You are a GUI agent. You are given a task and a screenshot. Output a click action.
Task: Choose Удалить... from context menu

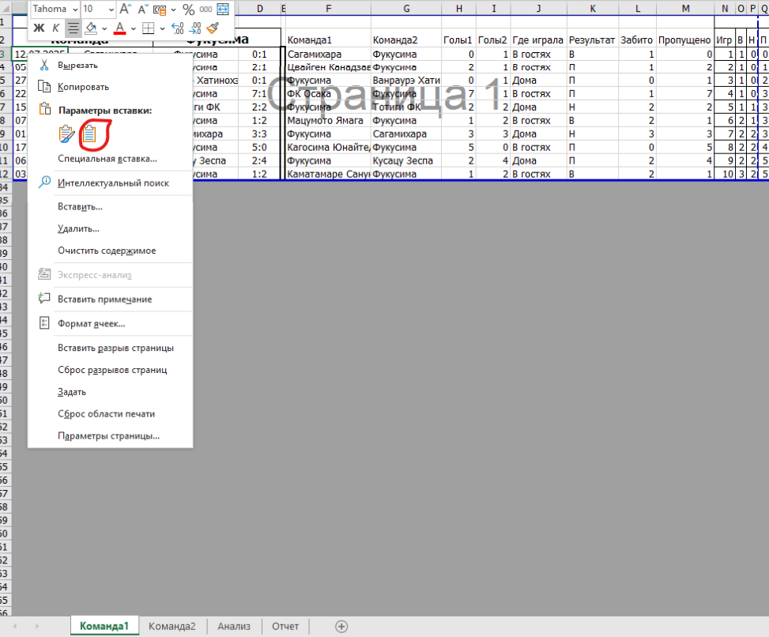pyautogui.click(x=78, y=228)
